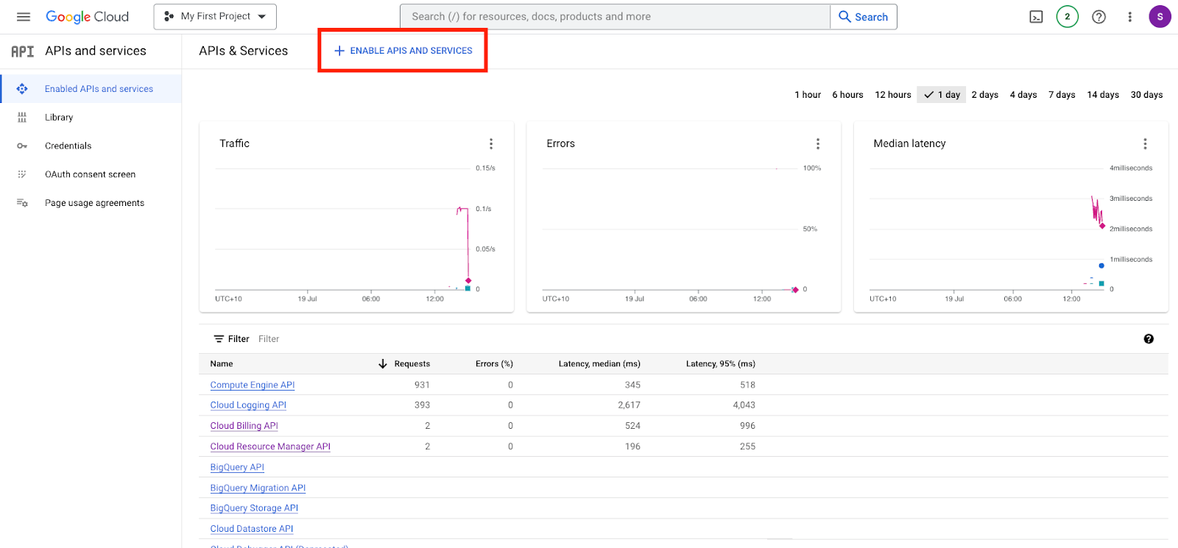
Task: Click Enable APIs and Services button
Action: [403, 51]
